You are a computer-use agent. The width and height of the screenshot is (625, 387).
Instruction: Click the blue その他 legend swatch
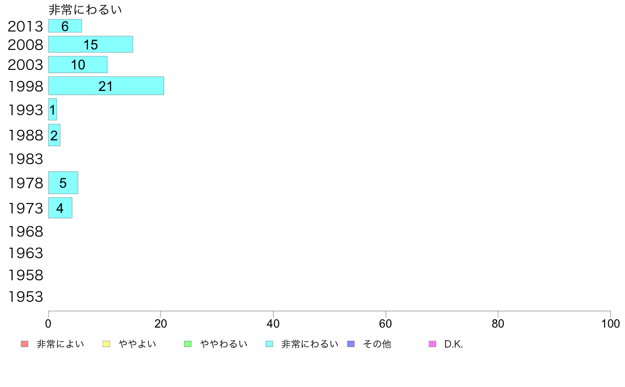click(351, 344)
